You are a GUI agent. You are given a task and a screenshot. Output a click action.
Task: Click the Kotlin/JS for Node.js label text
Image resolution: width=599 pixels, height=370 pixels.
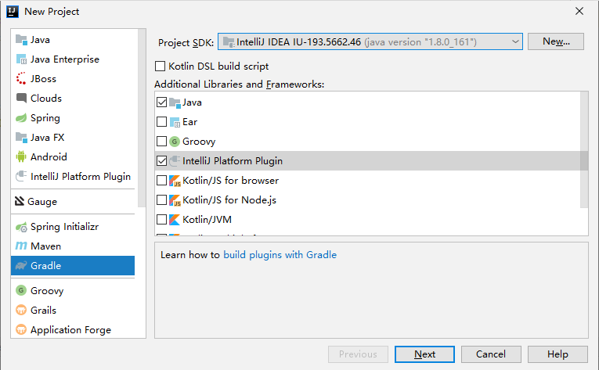click(229, 199)
